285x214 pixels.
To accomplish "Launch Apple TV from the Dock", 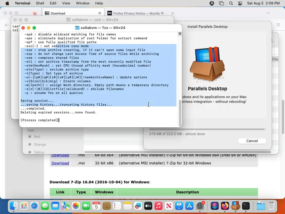I will tap(148, 206).
